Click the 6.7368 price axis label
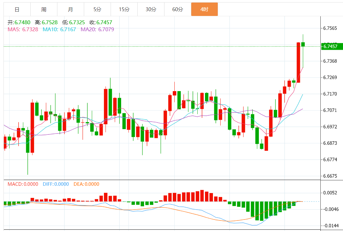The height and width of the screenshot is (231, 343). [x=330, y=61]
